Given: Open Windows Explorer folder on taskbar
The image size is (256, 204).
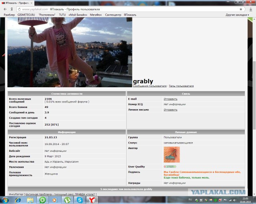Looking at the screenshot, I should coord(30,200).
